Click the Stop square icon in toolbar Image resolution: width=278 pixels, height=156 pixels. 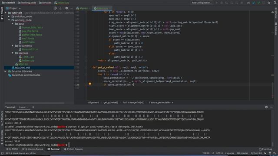(242, 3)
